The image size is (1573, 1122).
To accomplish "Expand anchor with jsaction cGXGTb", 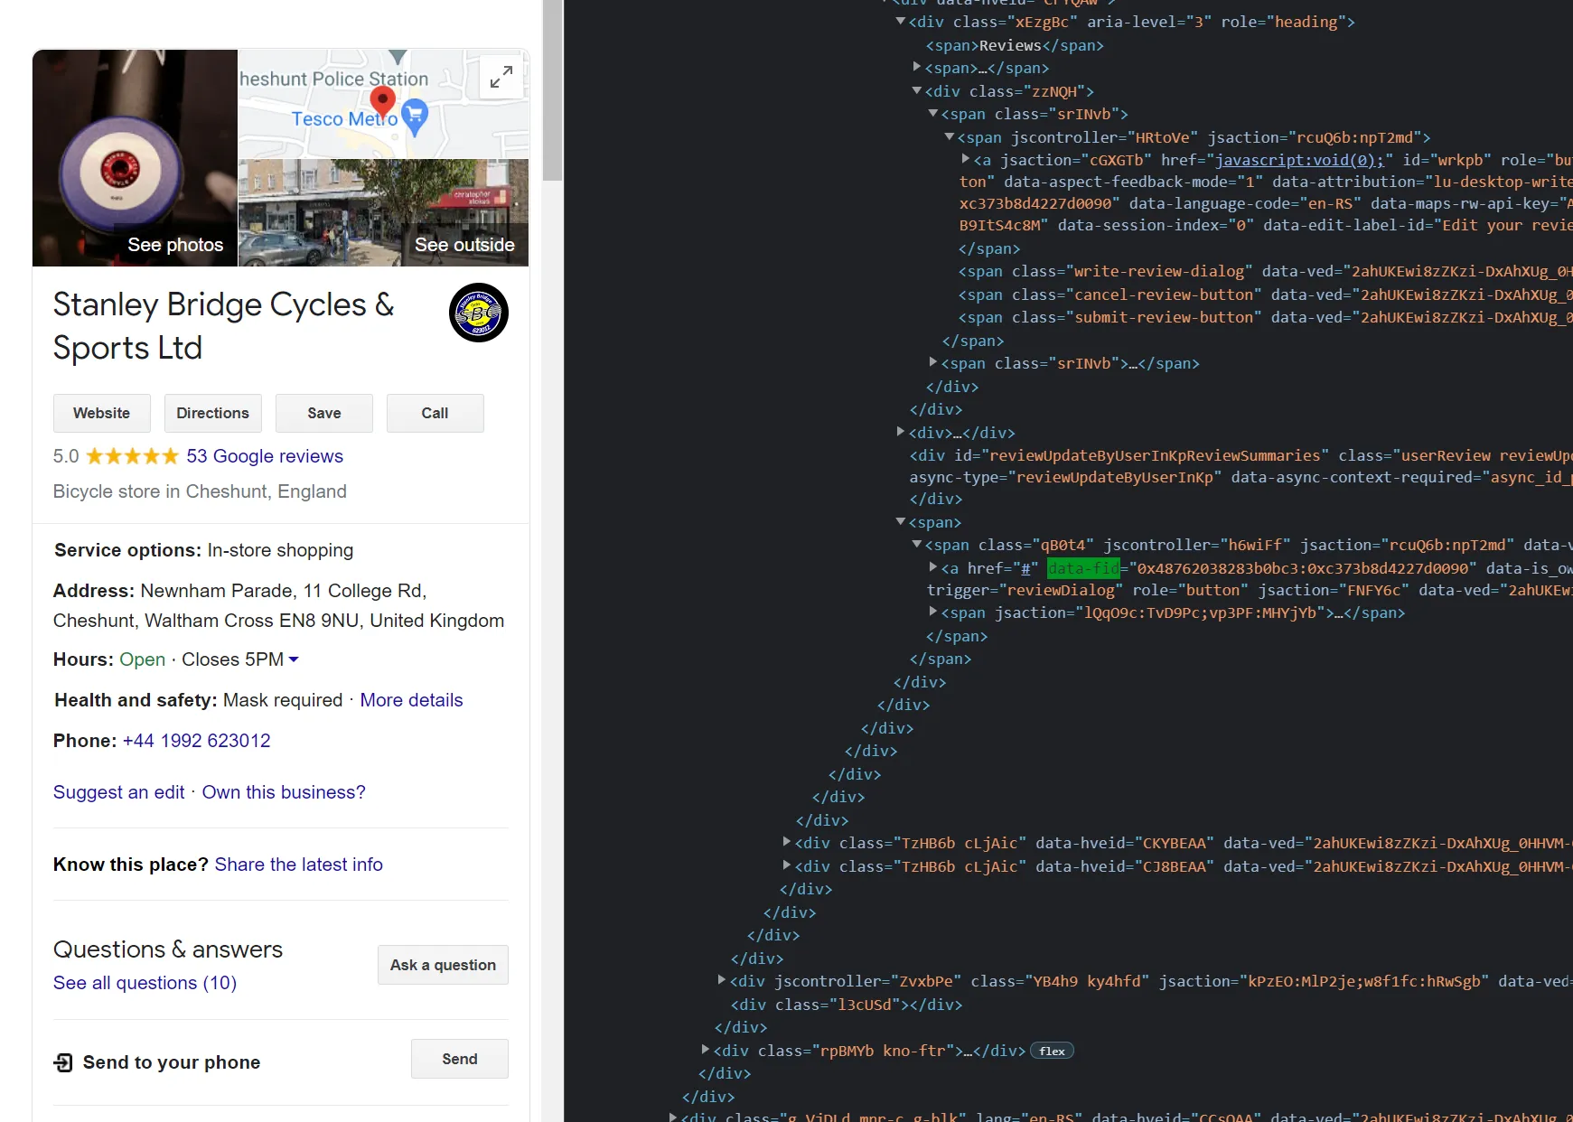I will [966, 159].
